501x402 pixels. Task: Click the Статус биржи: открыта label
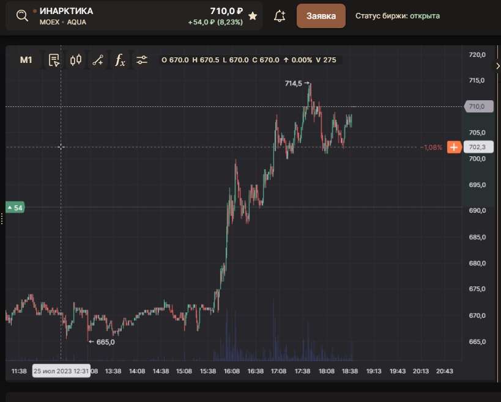(398, 16)
